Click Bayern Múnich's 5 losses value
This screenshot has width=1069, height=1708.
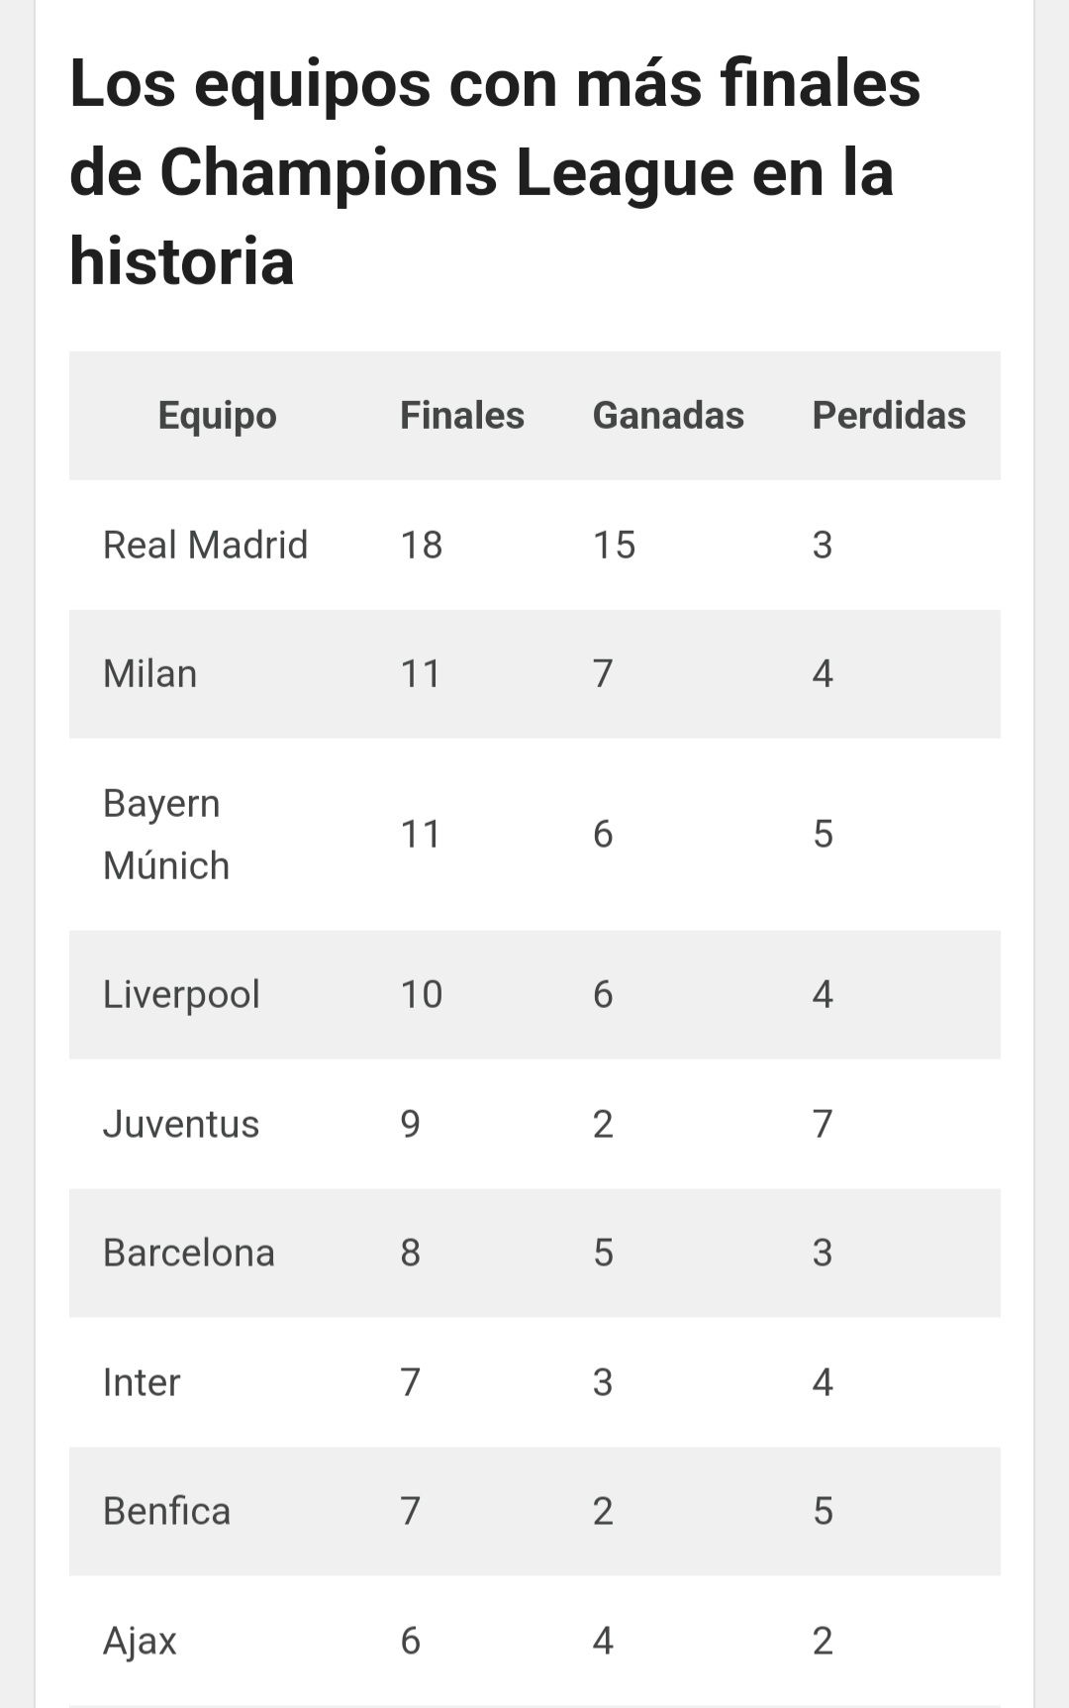(823, 834)
